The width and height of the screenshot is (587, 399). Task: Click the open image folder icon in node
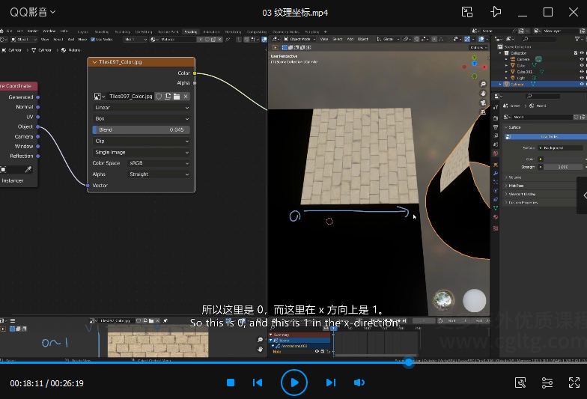tap(177, 97)
